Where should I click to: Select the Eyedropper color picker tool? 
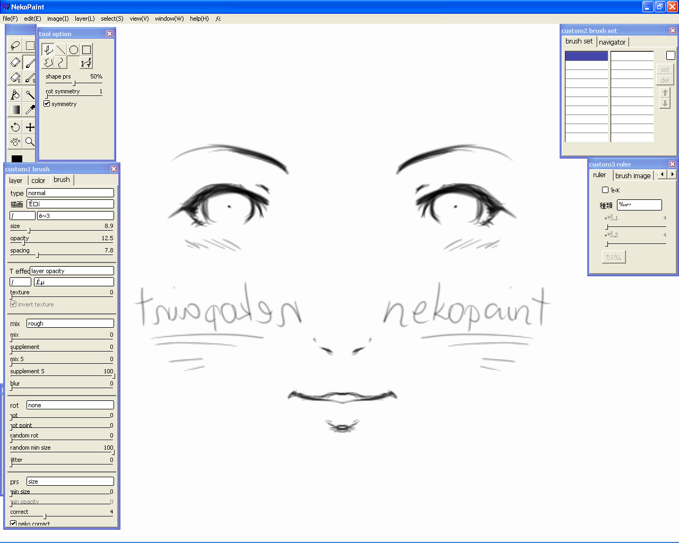(x=30, y=110)
